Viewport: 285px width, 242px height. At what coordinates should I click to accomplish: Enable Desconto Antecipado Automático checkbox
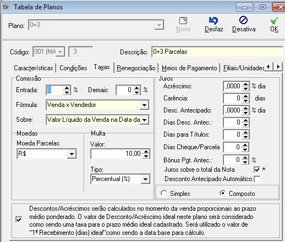pyautogui.click(x=257, y=179)
